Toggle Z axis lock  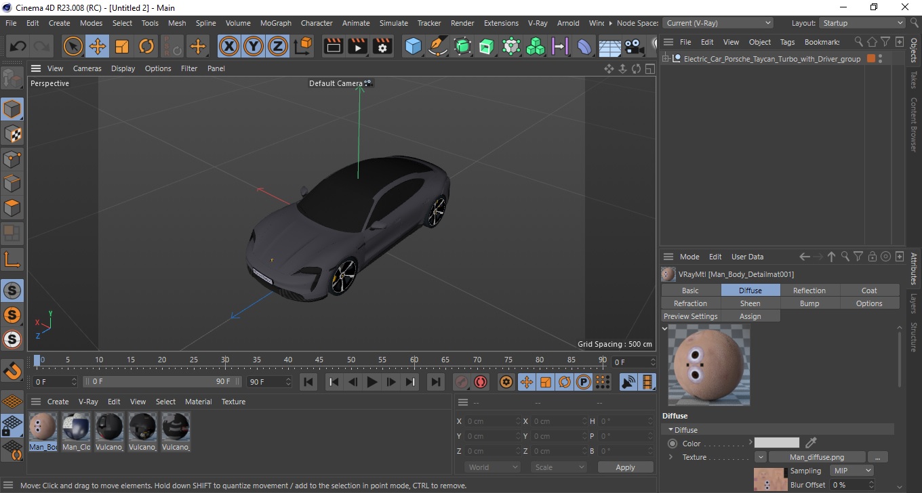(278, 46)
